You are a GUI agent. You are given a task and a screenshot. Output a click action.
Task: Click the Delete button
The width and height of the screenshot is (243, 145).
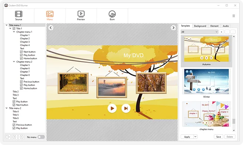[x=230, y=137]
